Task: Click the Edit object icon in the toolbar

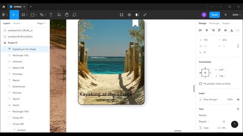Action: coord(121,15)
